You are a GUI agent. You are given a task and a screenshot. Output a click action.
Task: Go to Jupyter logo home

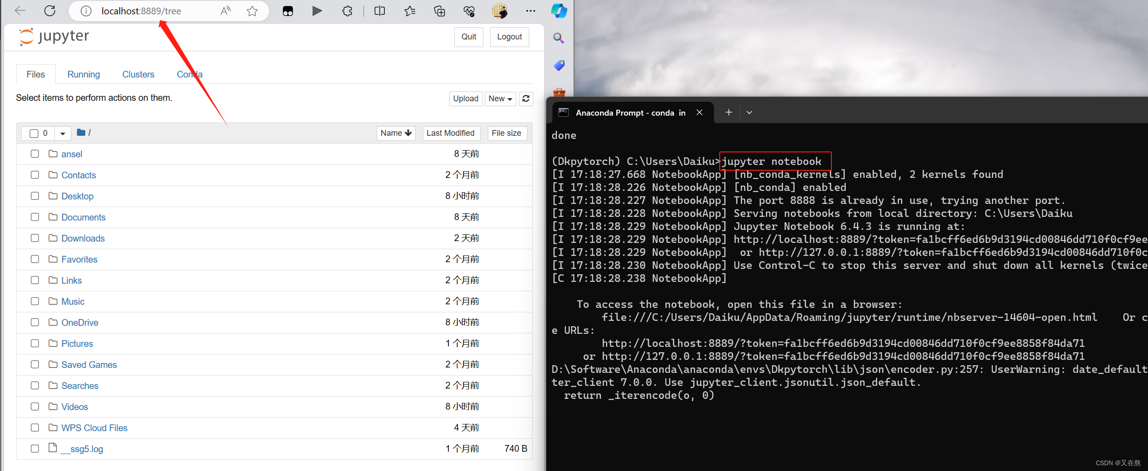[x=54, y=37]
